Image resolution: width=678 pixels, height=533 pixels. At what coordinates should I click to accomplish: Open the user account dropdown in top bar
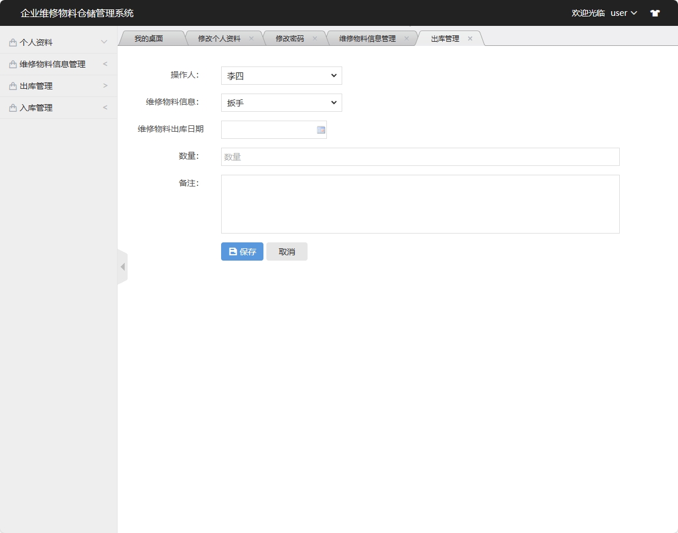(x=624, y=12)
